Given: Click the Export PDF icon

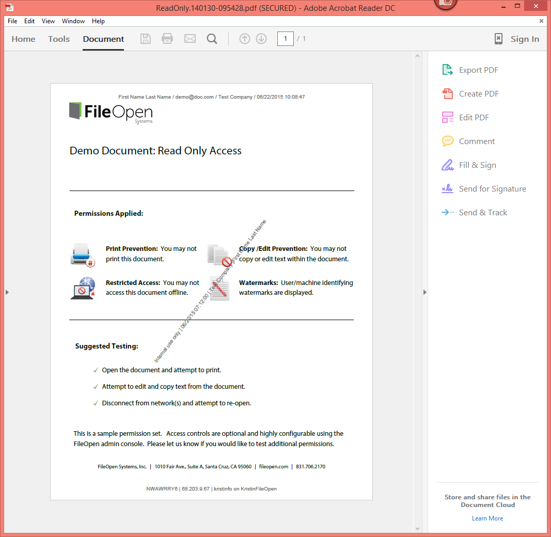Looking at the screenshot, I should [447, 70].
